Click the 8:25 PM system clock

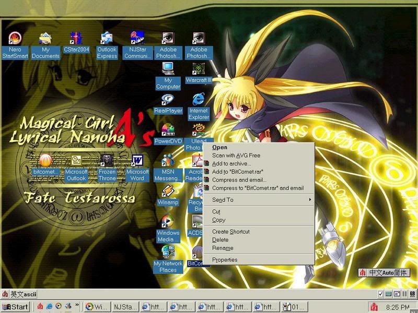[398, 307]
